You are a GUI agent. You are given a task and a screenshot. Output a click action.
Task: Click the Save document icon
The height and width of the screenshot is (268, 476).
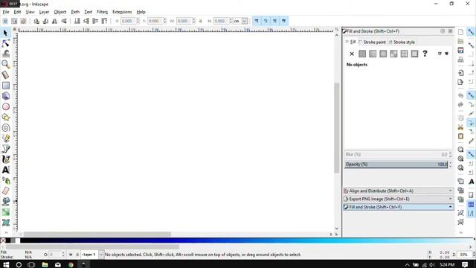(461, 51)
